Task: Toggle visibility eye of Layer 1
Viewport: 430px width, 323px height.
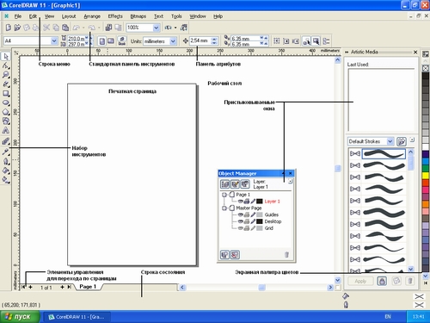Action: point(241,202)
